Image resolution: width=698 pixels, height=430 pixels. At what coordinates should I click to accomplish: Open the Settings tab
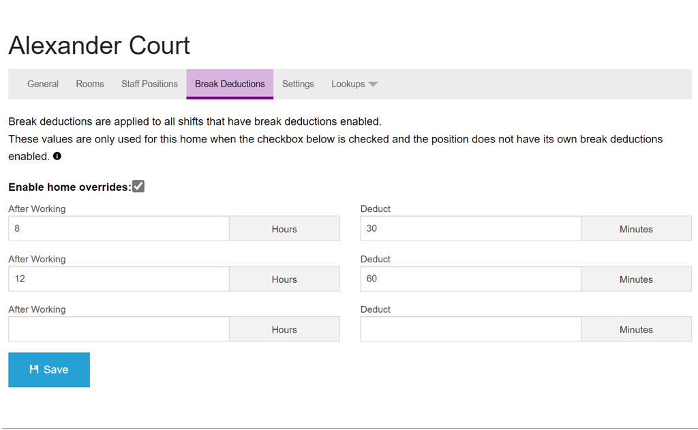pyautogui.click(x=298, y=84)
